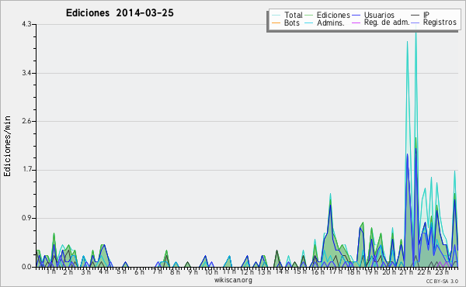Click the 'Bots' legend label
The width and height of the screenshot is (466, 287).
[x=291, y=22]
